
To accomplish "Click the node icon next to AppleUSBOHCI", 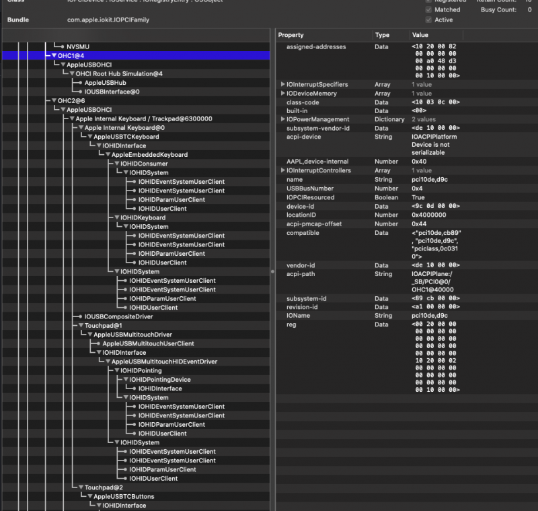I will click(x=64, y=65).
